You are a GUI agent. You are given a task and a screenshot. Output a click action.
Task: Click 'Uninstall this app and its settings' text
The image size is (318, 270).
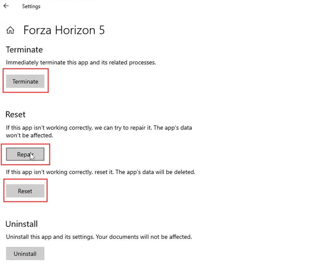(50, 237)
